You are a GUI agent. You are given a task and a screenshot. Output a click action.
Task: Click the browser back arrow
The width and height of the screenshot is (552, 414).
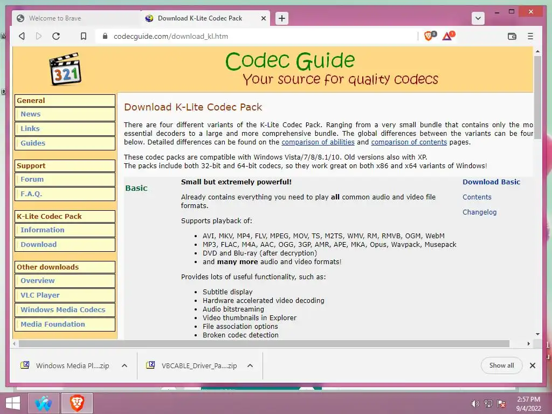(22, 36)
